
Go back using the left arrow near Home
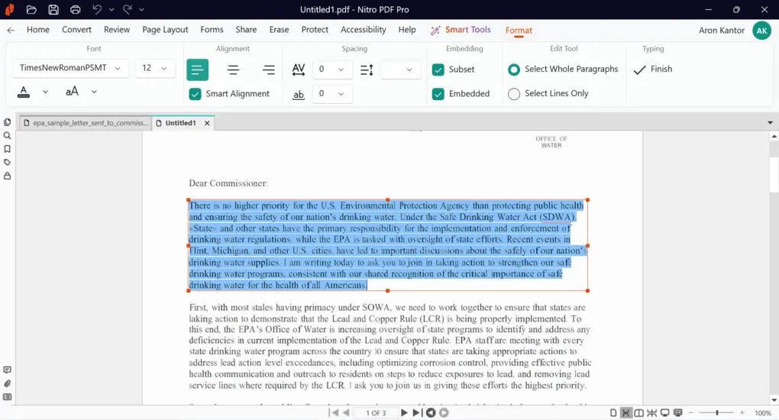click(11, 31)
